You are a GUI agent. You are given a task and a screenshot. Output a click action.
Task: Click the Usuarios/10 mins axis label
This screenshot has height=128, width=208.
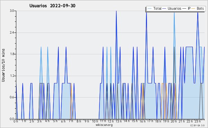pyautogui.click(x=3, y=65)
